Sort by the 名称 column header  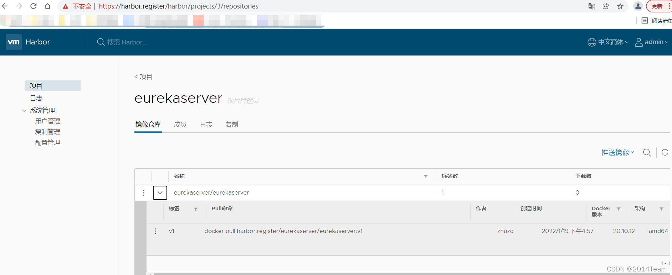pos(179,176)
